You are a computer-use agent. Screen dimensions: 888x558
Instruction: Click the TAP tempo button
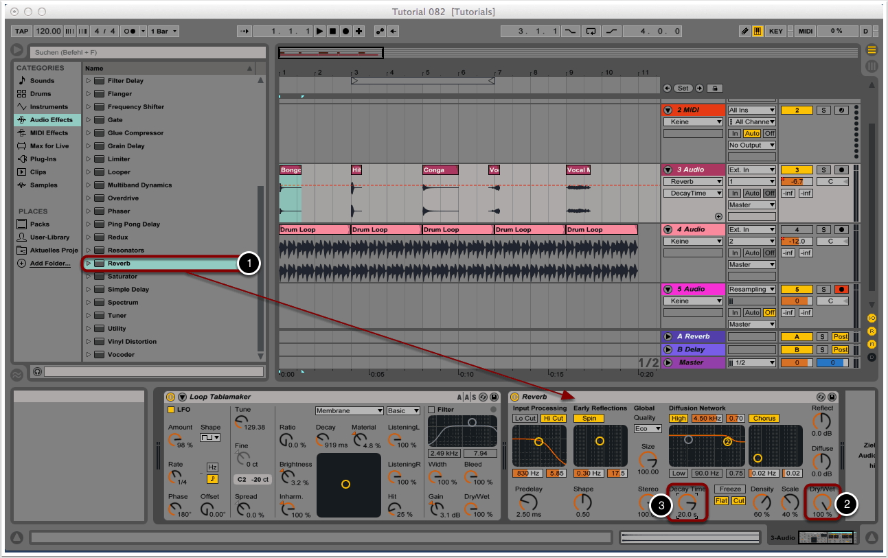click(22, 32)
